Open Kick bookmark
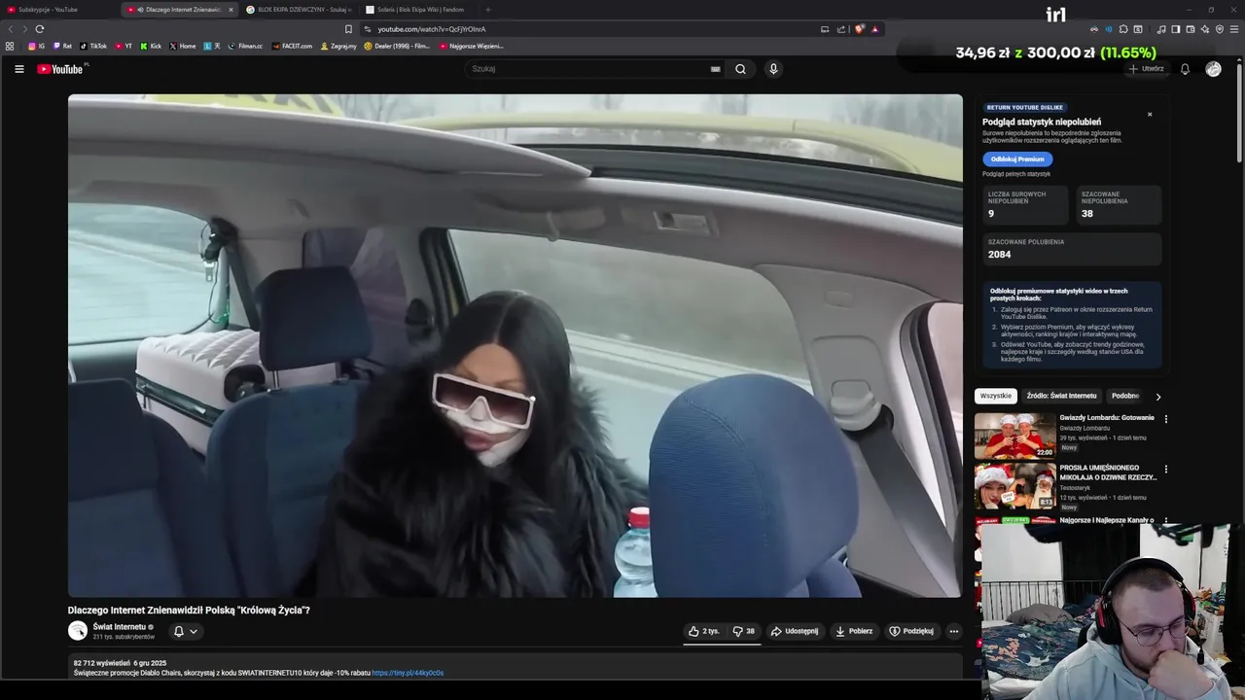The height and width of the screenshot is (700, 1245). point(151,46)
